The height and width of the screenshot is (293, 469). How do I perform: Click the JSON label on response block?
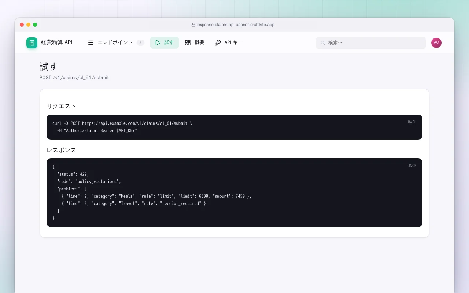pos(412,166)
